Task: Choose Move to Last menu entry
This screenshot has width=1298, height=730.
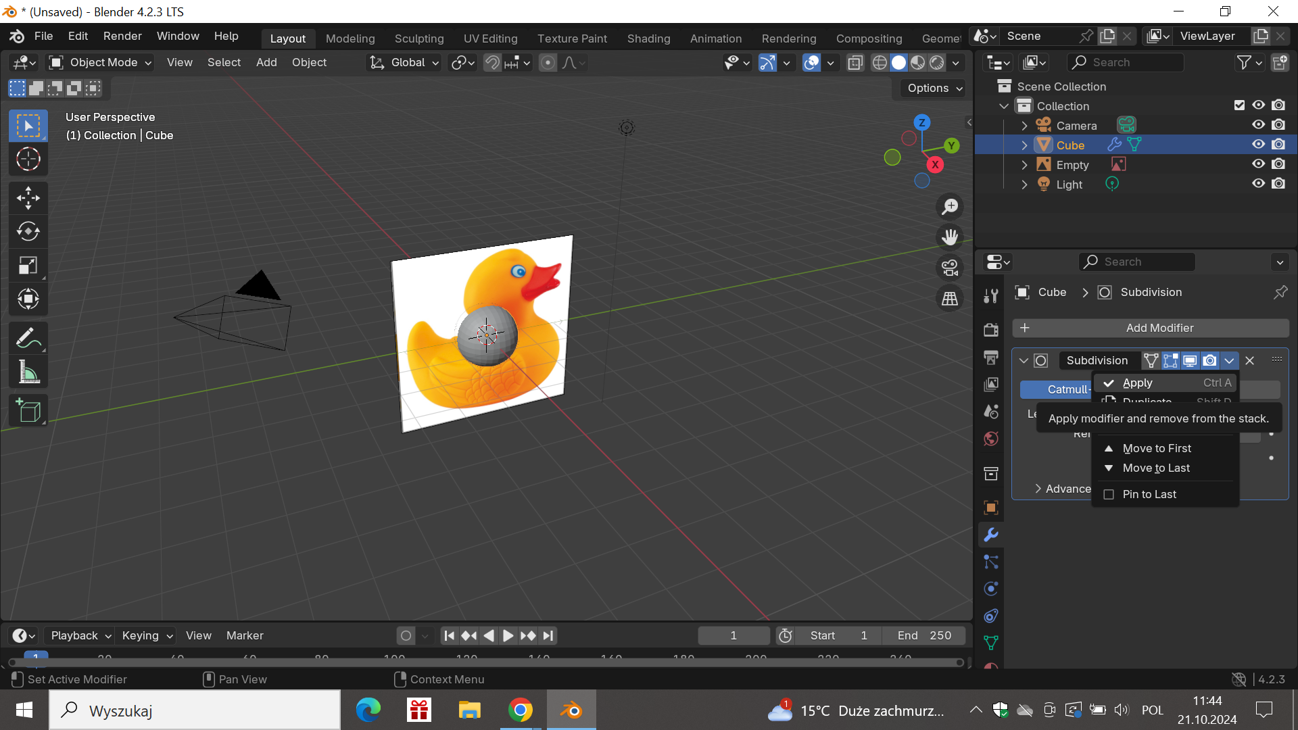Action: [1165, 468]
